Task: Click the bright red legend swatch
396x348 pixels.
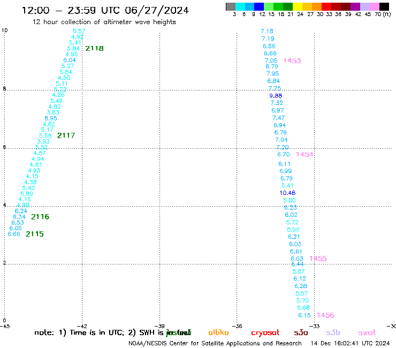Action: point(326,6)
